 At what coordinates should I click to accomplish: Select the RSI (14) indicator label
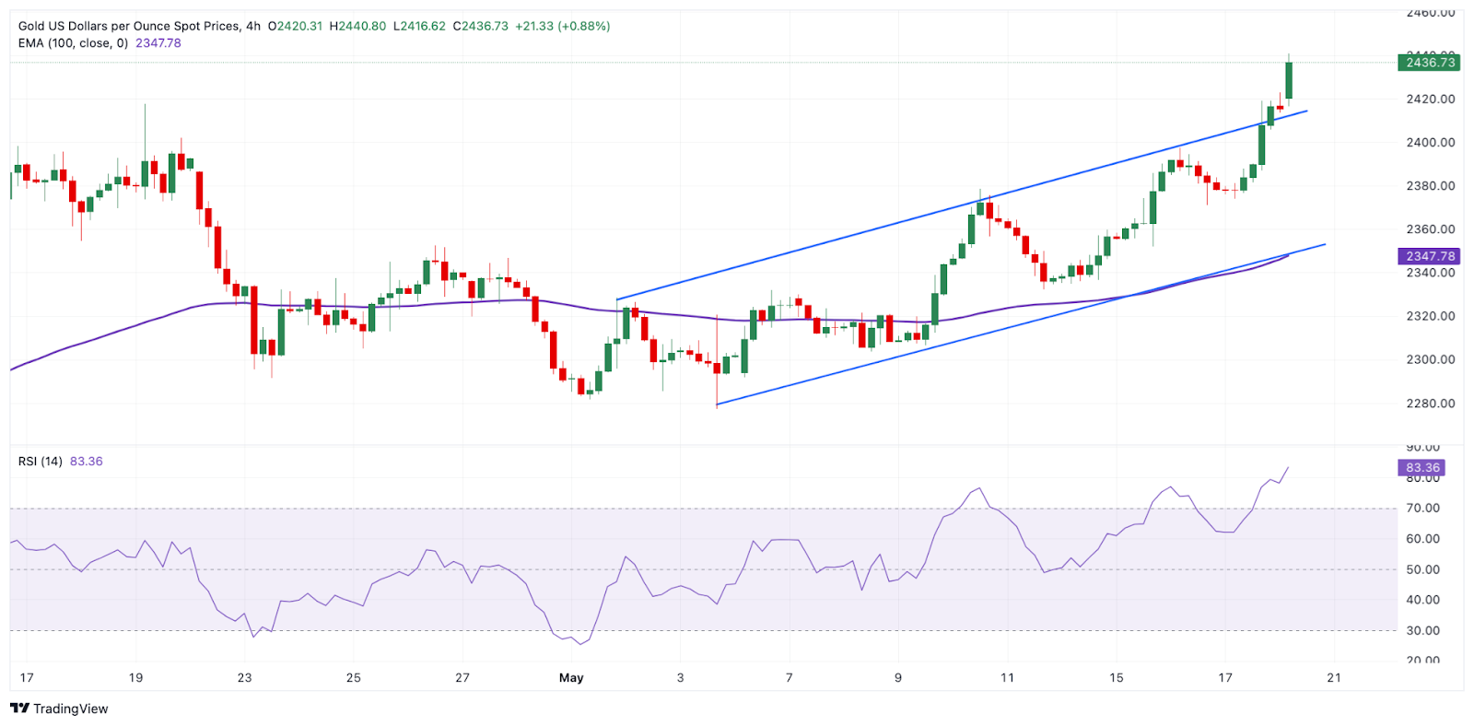41,462
